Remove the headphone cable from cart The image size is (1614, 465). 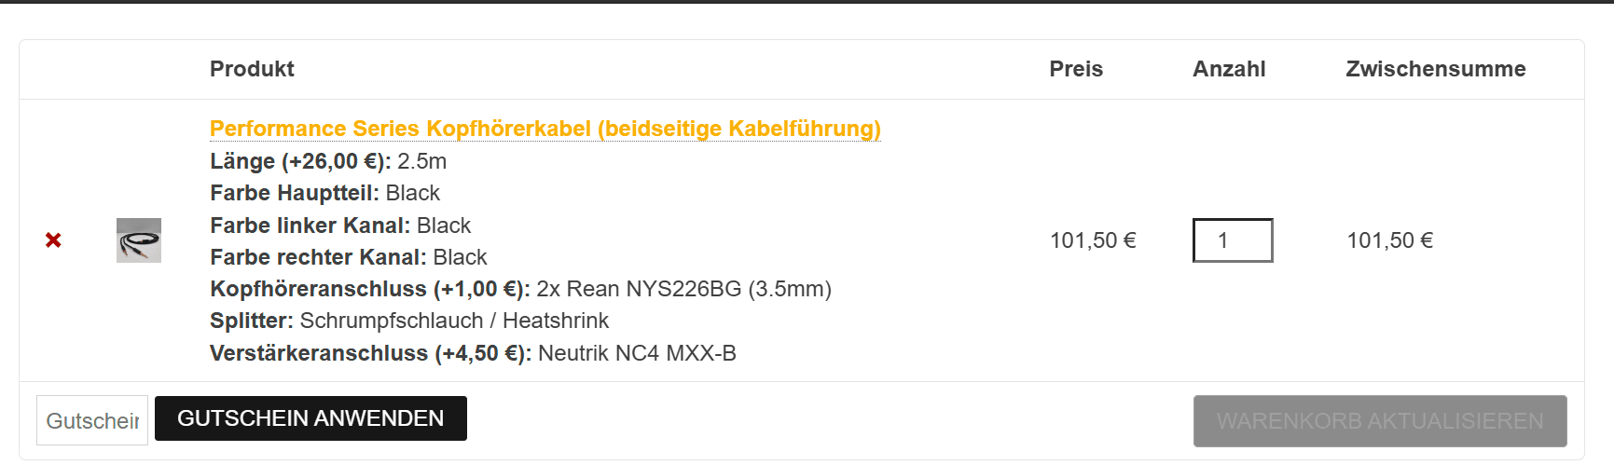tap(53, 240)
